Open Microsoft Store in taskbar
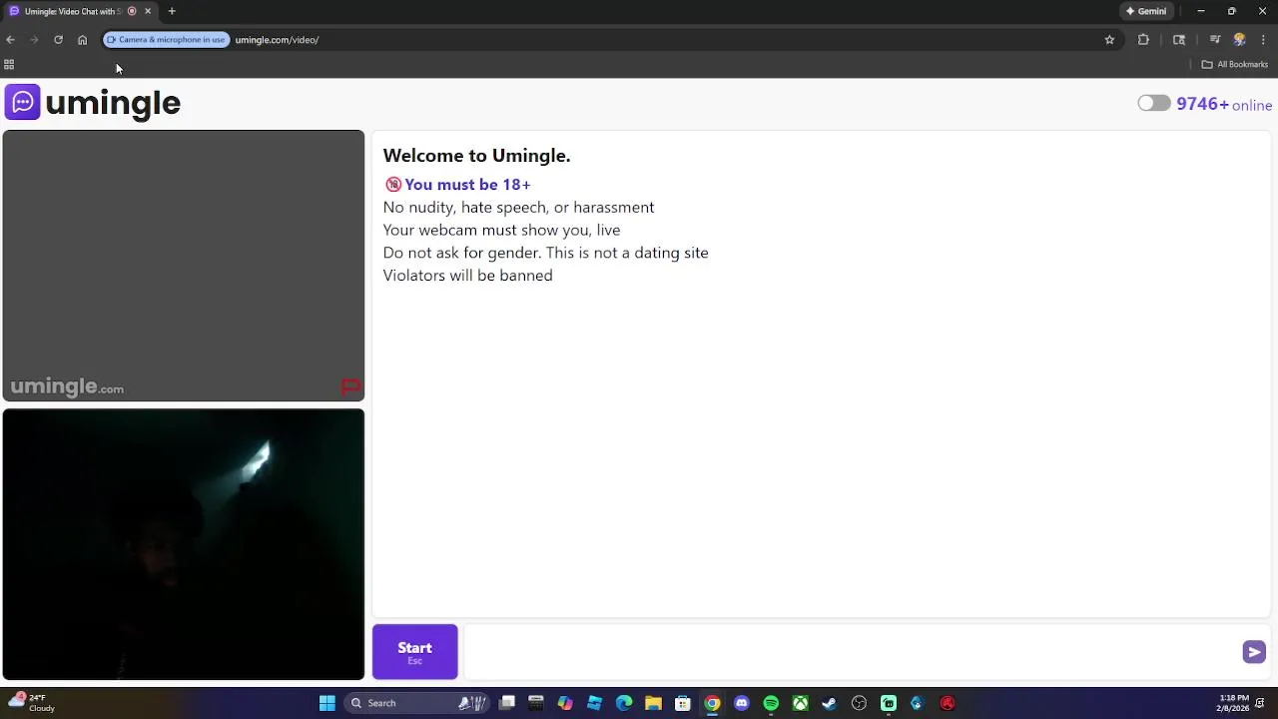 pyautogui.click(x=683, y=703)
